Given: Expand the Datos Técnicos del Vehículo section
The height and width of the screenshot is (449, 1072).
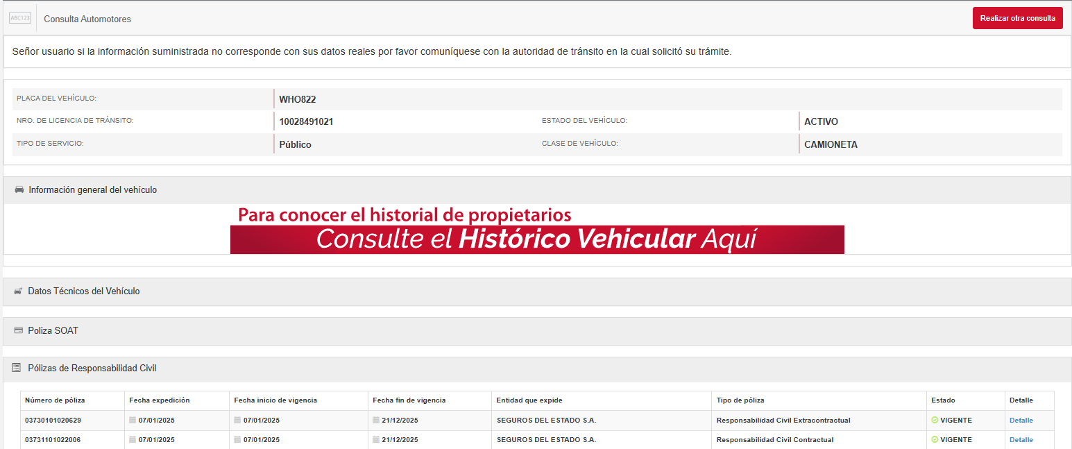Looking at the screenshot, I should click(x=83, y=291).
